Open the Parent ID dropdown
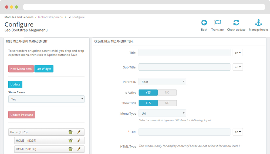270x154 pixels. (x=162, y=81)
